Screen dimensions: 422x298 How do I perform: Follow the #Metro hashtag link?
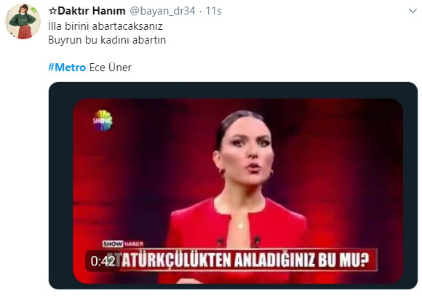pyautogui.click(x=67, y=68)
